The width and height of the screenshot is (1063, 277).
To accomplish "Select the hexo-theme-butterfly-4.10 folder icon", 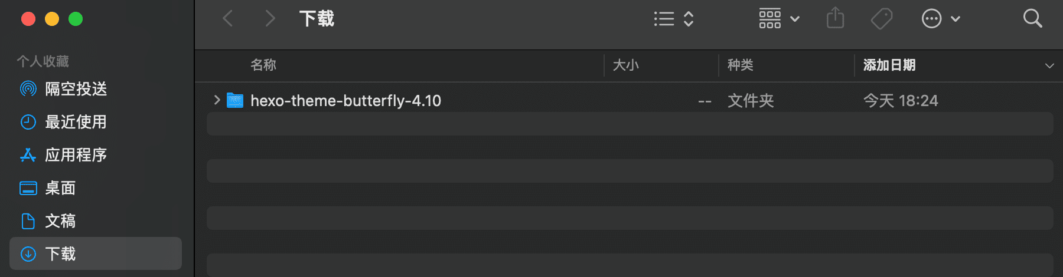I will pos(235,101).
